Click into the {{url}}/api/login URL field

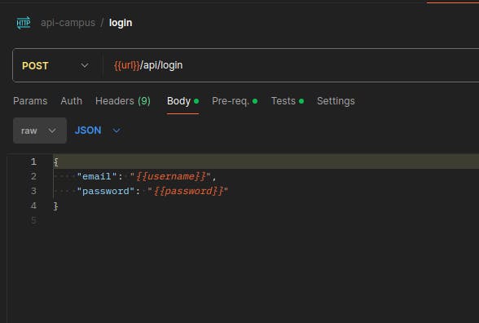(290, 65)
